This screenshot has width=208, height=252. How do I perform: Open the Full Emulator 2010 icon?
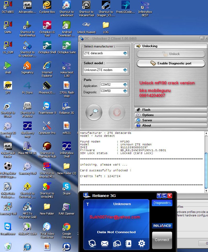pos(8,170)
